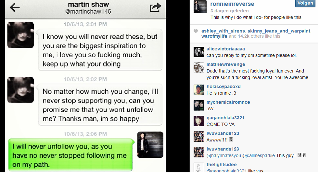Tap the back arrow in chat header

pyautogui.click(x=15, y=8)
